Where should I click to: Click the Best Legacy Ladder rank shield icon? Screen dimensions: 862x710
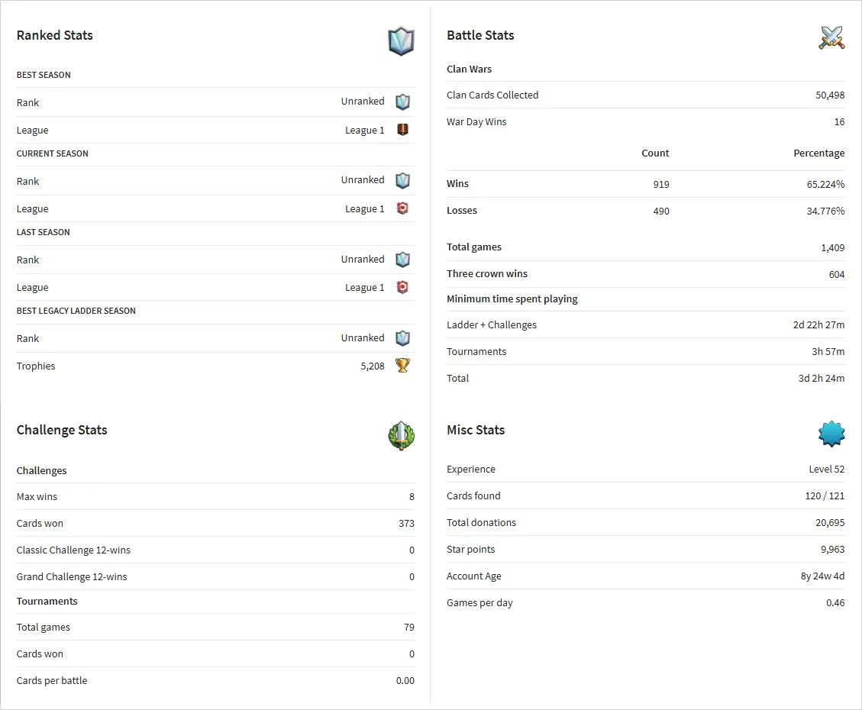coord(402,338)
